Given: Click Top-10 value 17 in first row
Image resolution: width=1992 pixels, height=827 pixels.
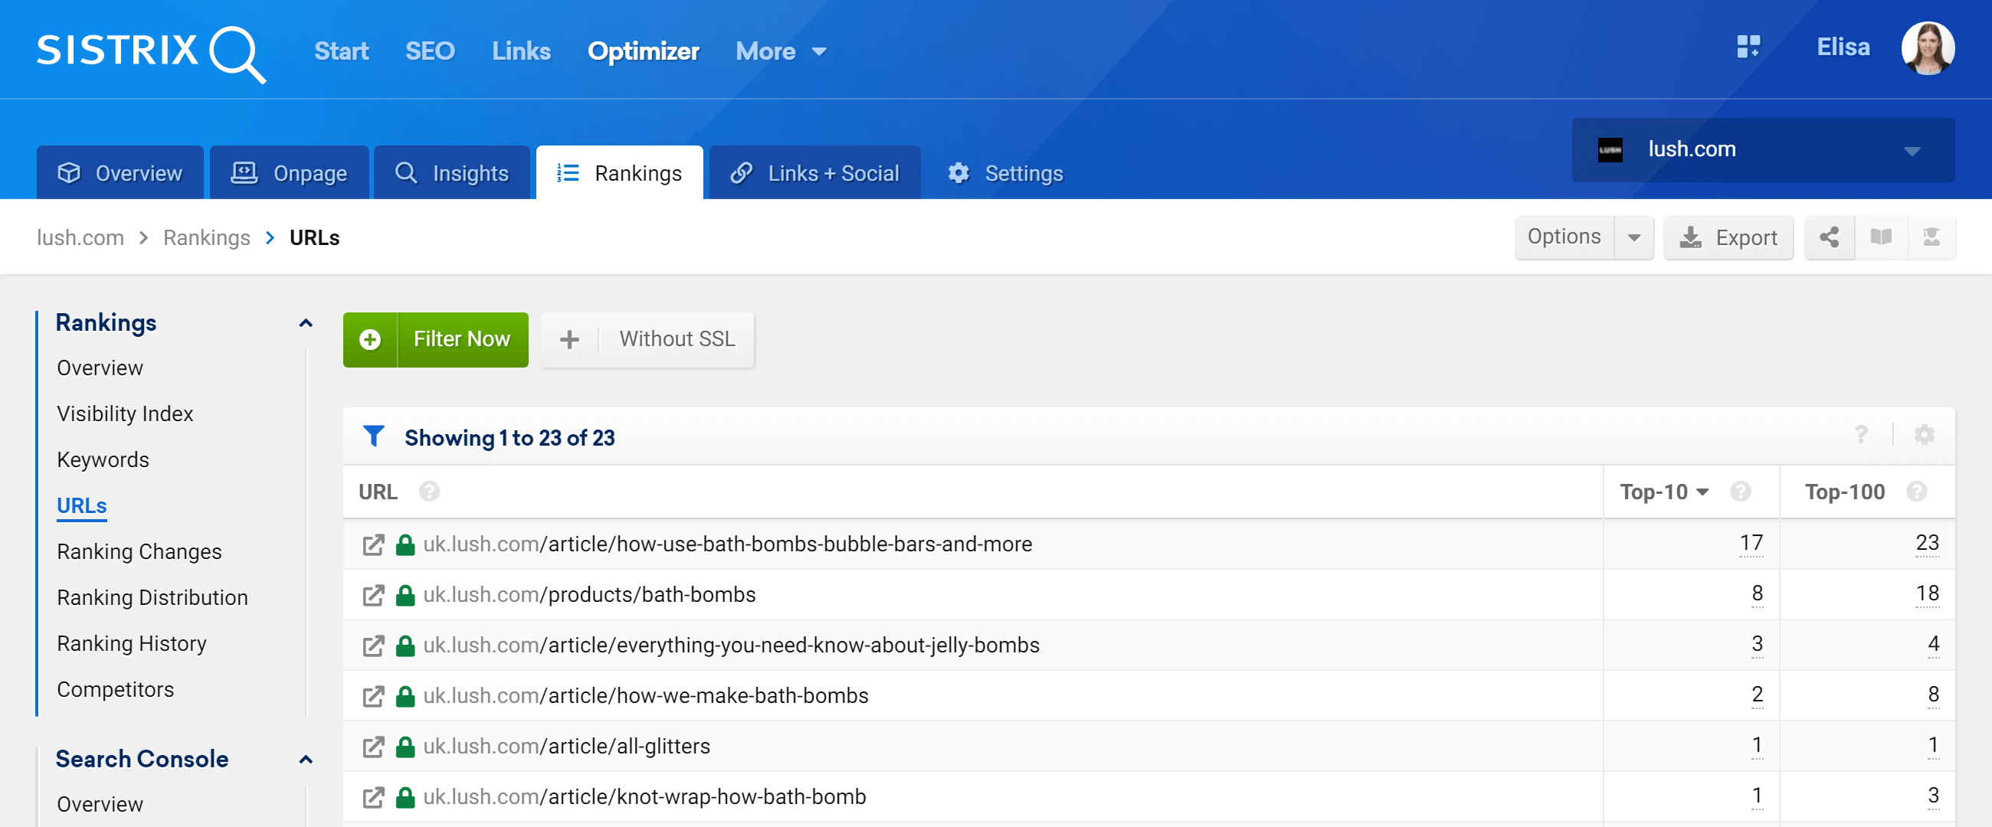Looking at the screenshot, I should [1751, 543].
